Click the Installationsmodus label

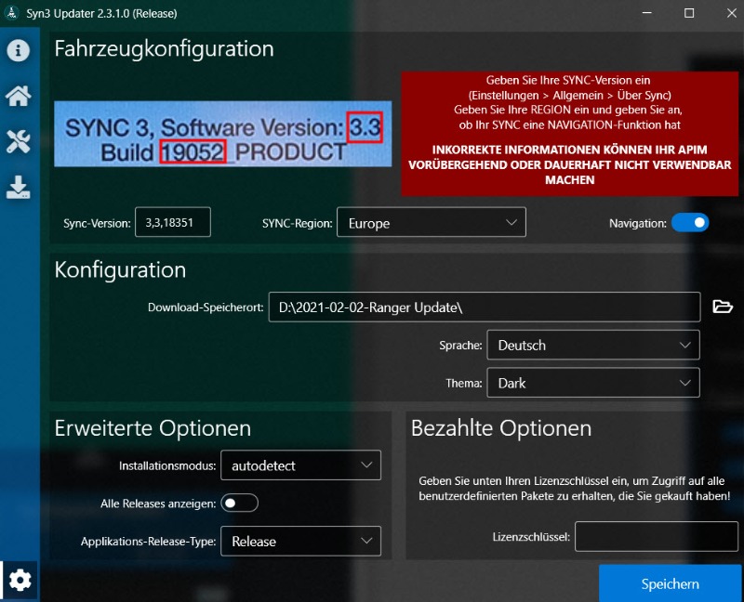[x=167, y=466]
